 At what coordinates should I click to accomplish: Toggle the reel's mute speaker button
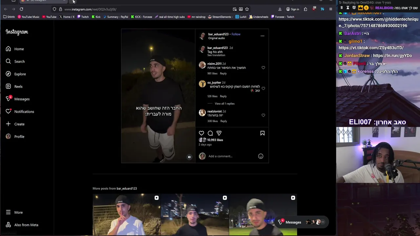point(189,157)
